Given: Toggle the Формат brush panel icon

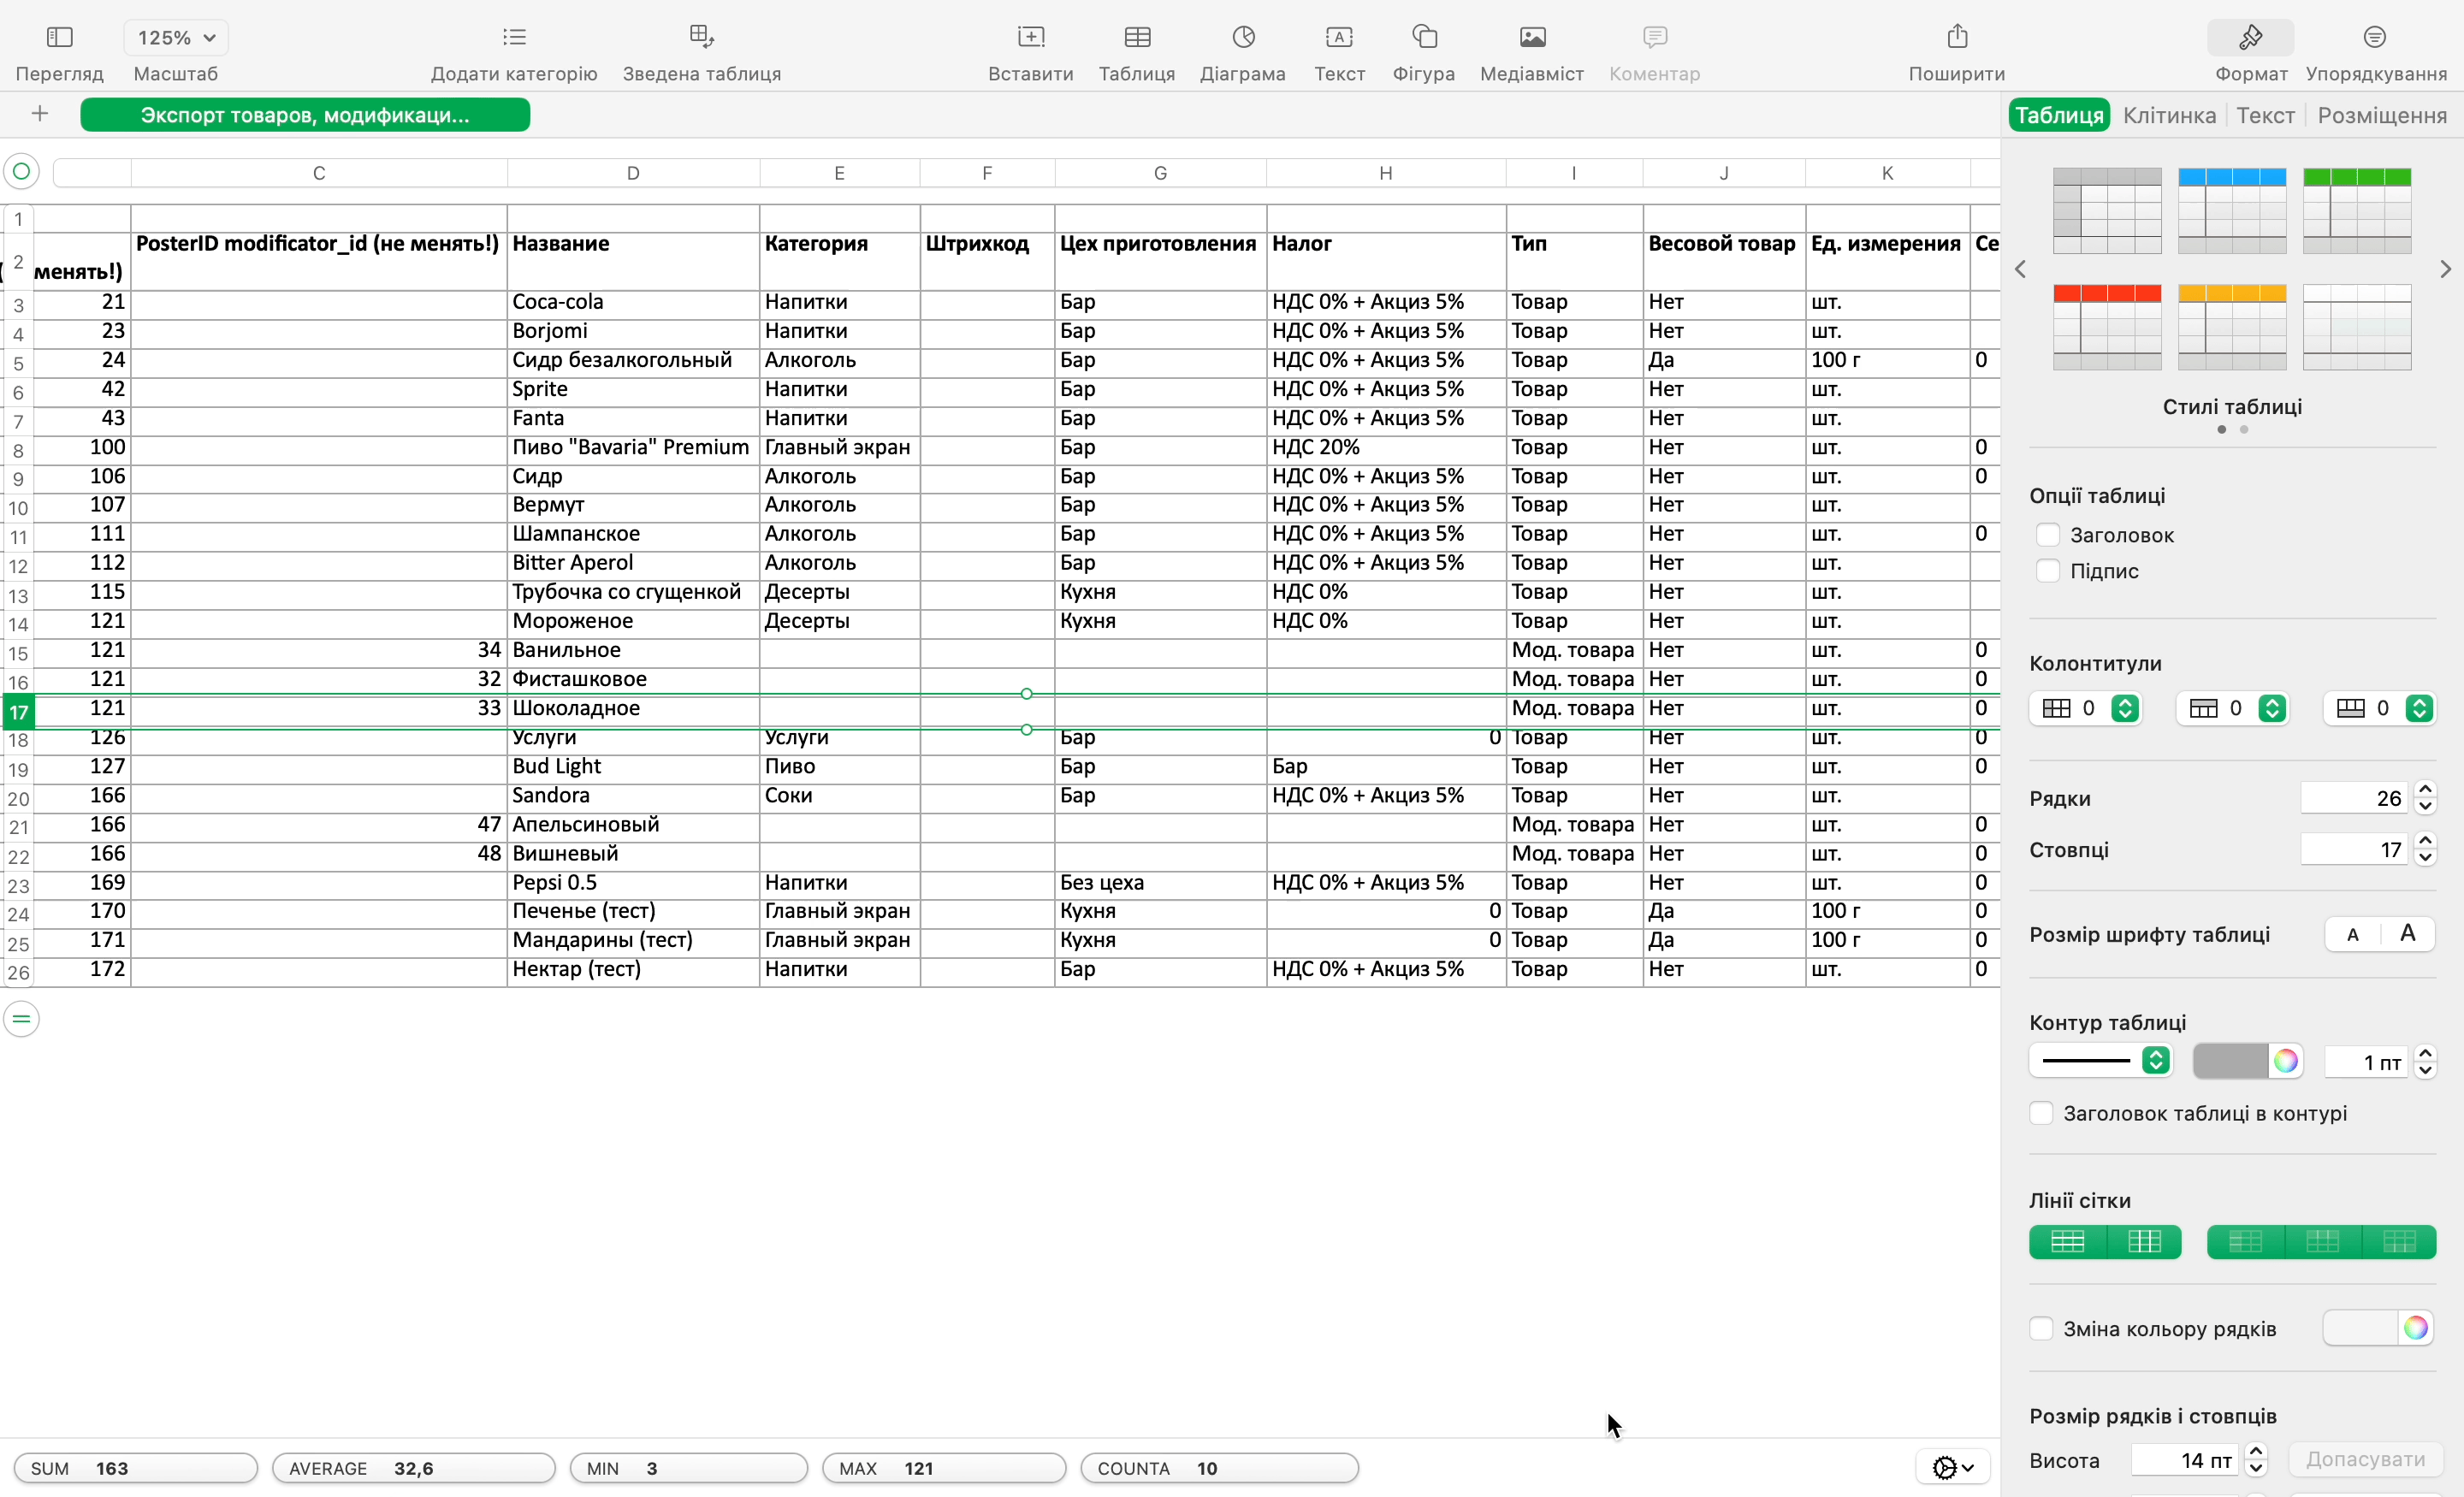Looking at the screenshot, I should coord(2250,37).
